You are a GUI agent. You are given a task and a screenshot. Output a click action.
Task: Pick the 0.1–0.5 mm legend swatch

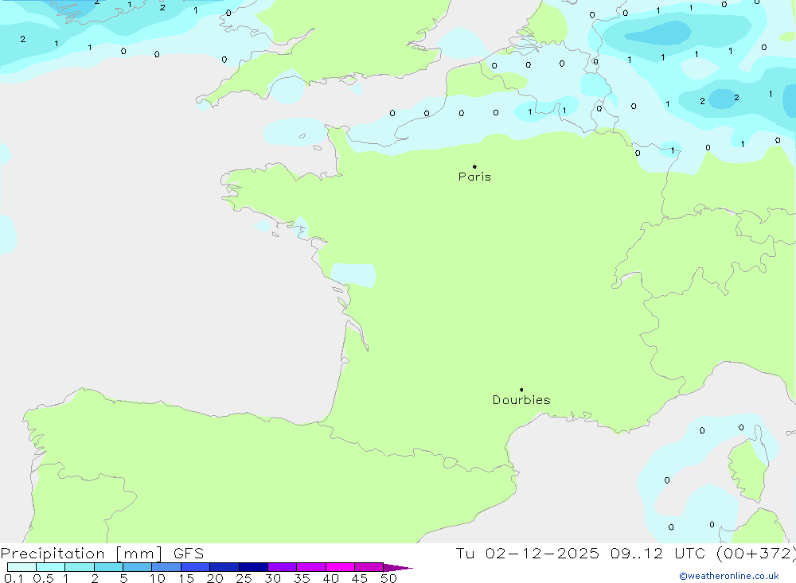(x=21, y=567)
